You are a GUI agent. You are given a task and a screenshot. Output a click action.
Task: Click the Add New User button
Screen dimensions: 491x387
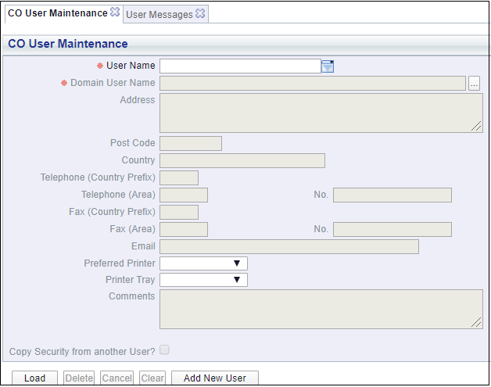point(215,378)
